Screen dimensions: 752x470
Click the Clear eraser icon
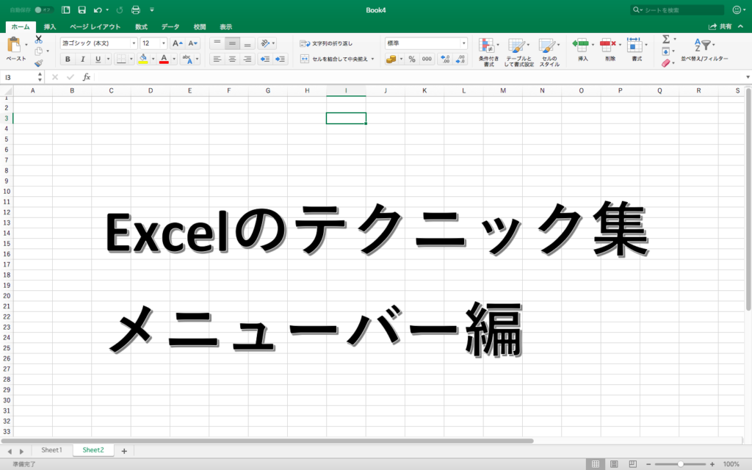(x=666, y=63)
